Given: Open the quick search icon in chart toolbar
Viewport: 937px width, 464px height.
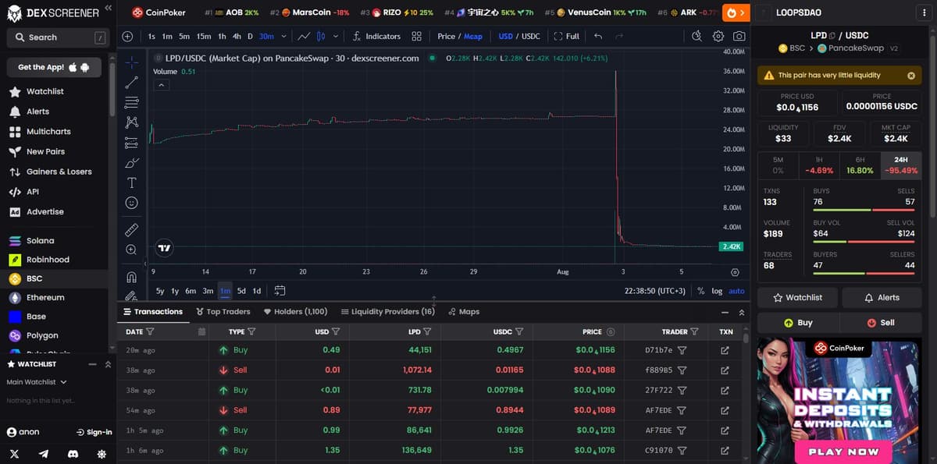Looking at the screenshot, I should click(x=697, y=37).
